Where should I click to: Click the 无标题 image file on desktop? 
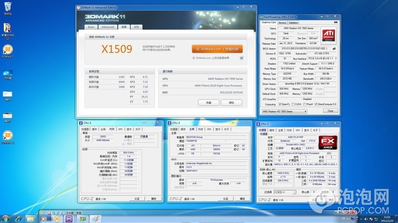coord(8,75)
